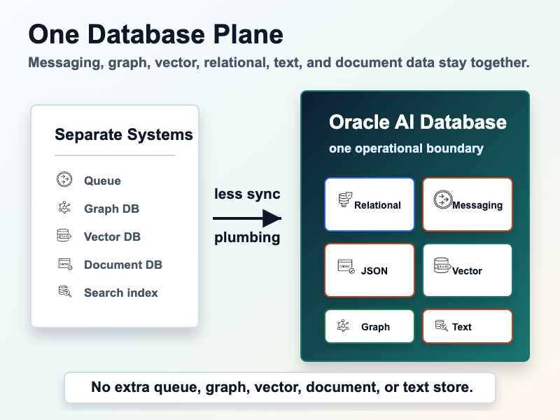Click the Relational database shield icon
This screenshot has width=560, height=420.
pyautogui.click(x=345, y=199)
